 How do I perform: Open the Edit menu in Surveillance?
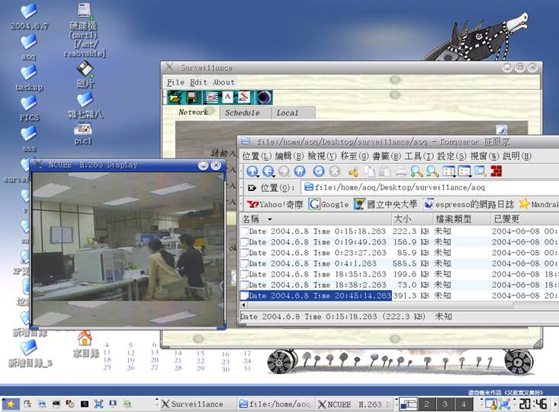[x=198, y=82]
